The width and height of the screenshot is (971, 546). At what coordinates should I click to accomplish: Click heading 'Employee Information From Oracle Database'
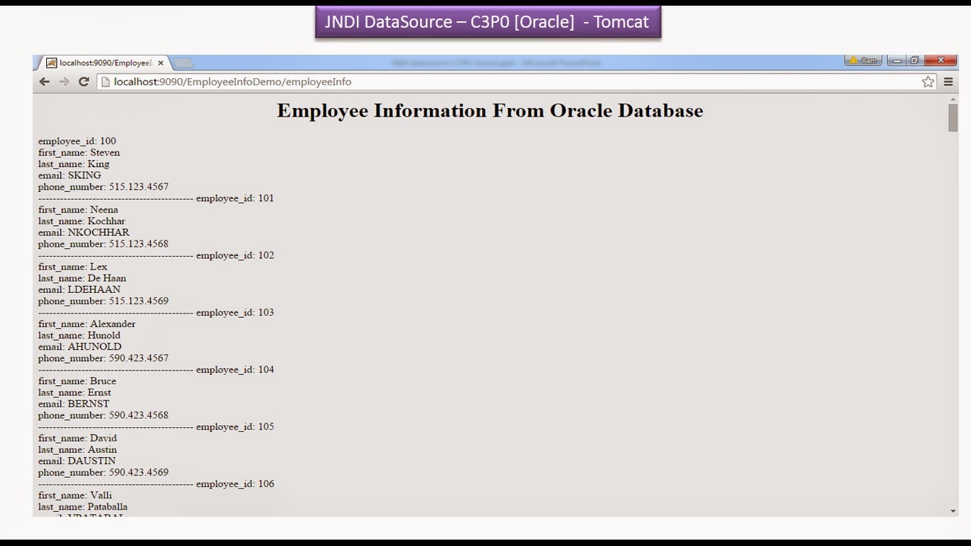click(490, 111)
